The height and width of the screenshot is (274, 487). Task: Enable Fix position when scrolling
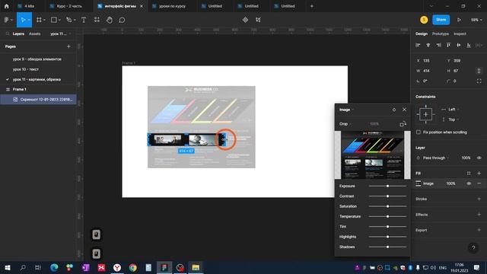pyautogui.click(x=419, y=132)
